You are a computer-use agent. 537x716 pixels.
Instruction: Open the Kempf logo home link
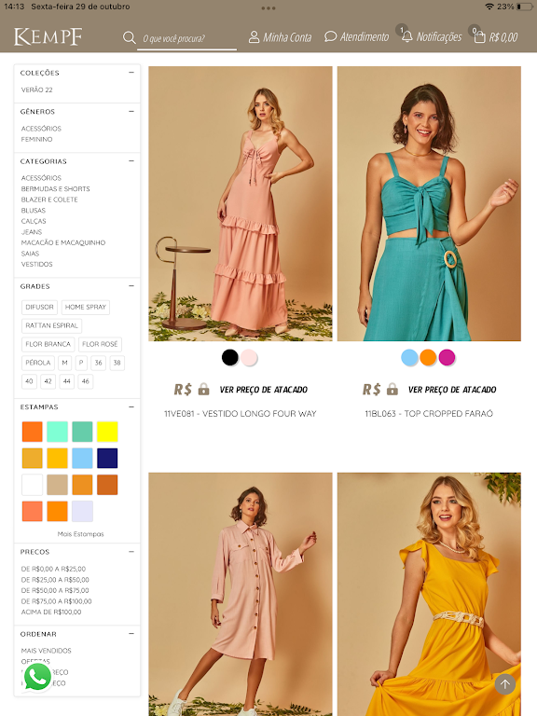point(48,36)
